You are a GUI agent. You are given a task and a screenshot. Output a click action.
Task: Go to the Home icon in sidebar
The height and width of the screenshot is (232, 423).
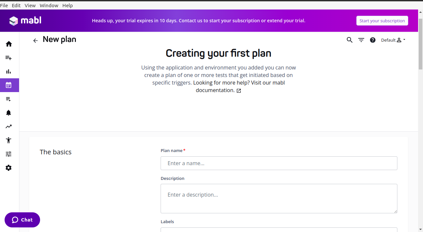pos(9,44)
